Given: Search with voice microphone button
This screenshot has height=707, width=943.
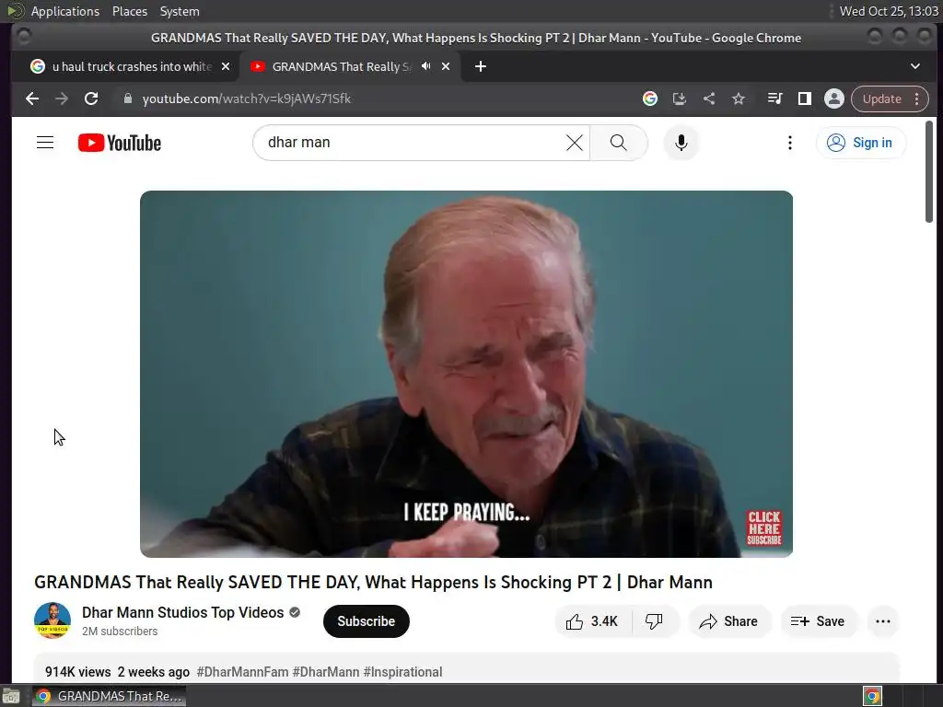Looking at the screenshot, I should click(x=681, y=143).
